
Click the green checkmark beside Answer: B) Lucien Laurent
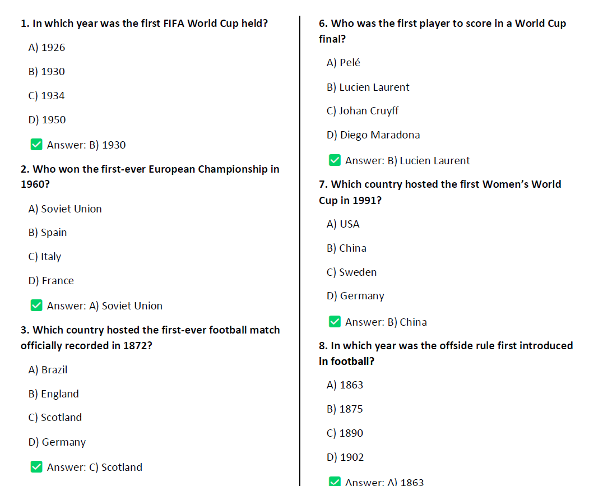pyautogui.click(x=335, y=160)
